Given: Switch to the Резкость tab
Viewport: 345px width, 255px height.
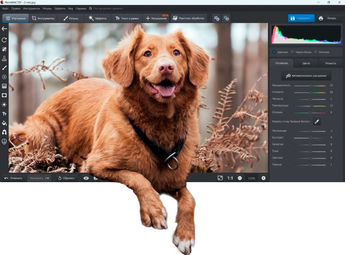Looking at the screenshot, I should point(330,63).
